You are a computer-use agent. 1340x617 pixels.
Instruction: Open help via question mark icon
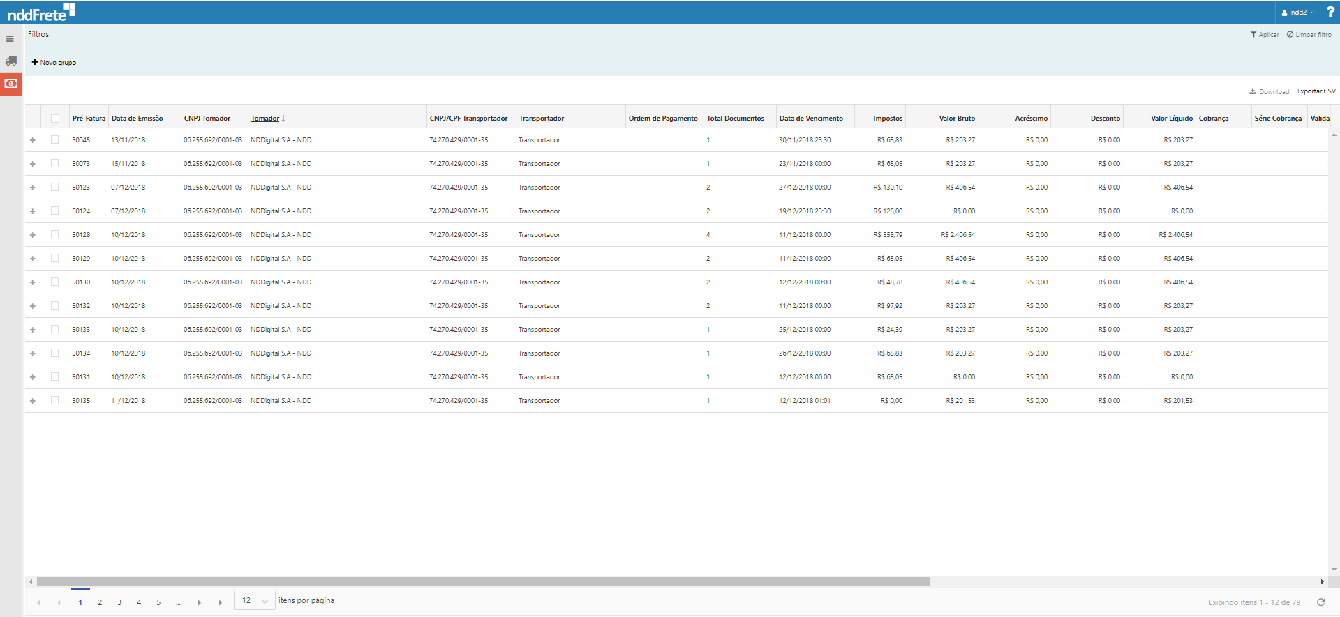[1330, 12]
